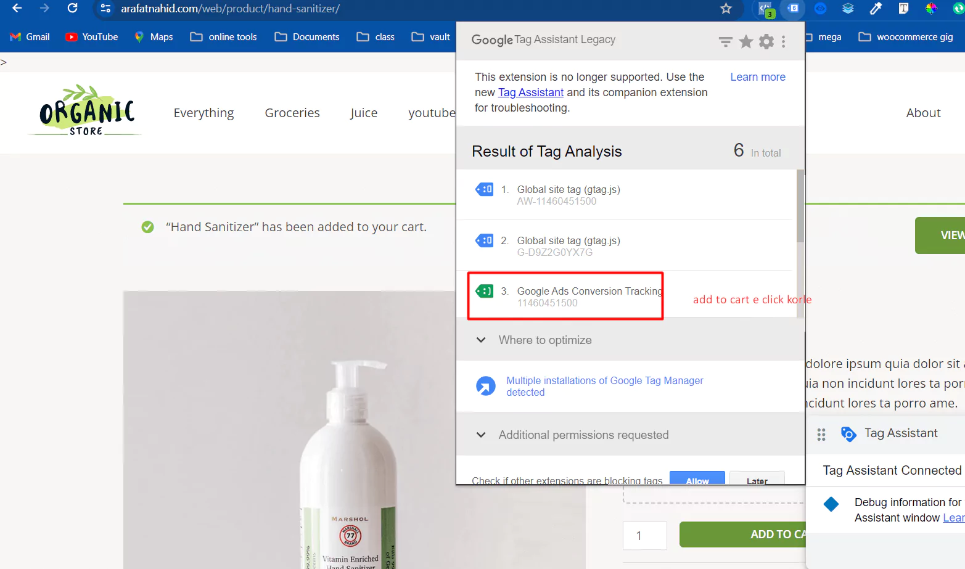
Task: Open the tag filter icon in Tag Assistant
Action: [x=726, y=41]
